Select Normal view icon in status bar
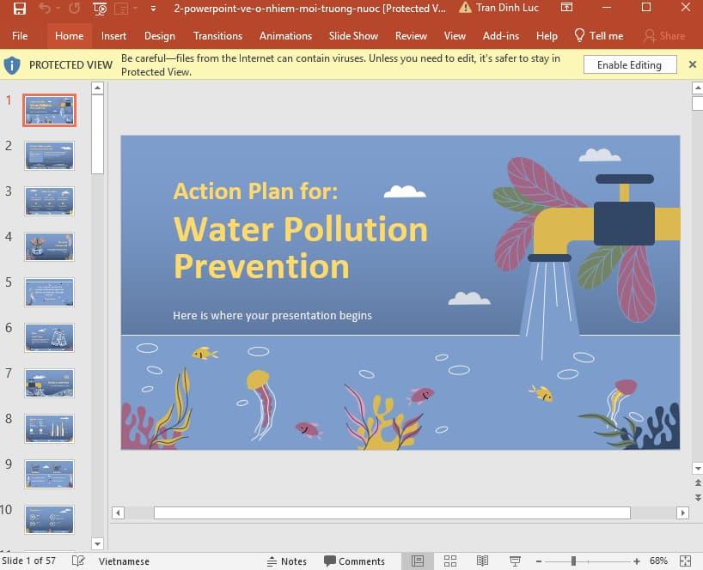Image resolution: width=703 pixels, height=570 pixels. [x=418, y=561]
